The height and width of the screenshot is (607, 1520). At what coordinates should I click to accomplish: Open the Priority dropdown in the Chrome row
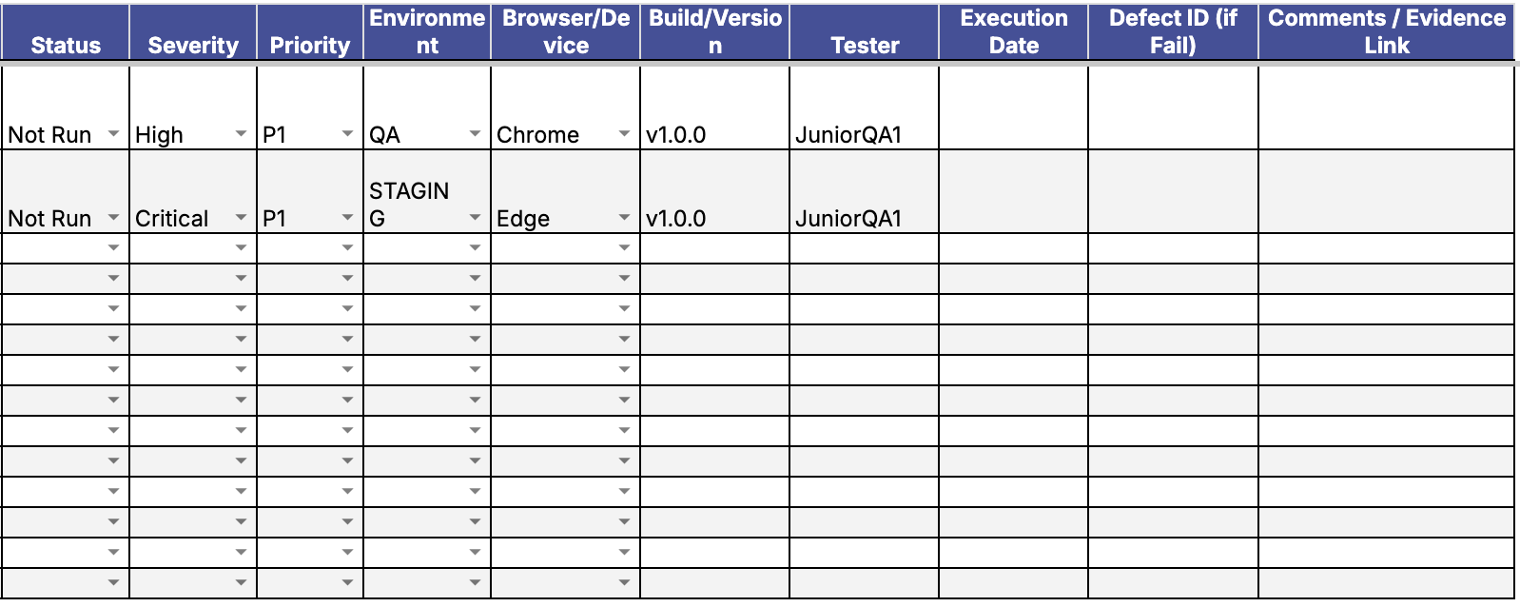[347, 134]
